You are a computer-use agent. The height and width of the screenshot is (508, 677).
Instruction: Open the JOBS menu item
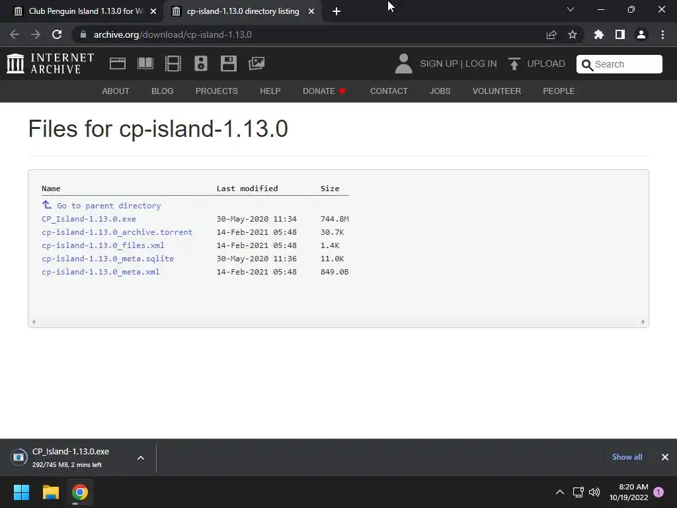point(440,91)
